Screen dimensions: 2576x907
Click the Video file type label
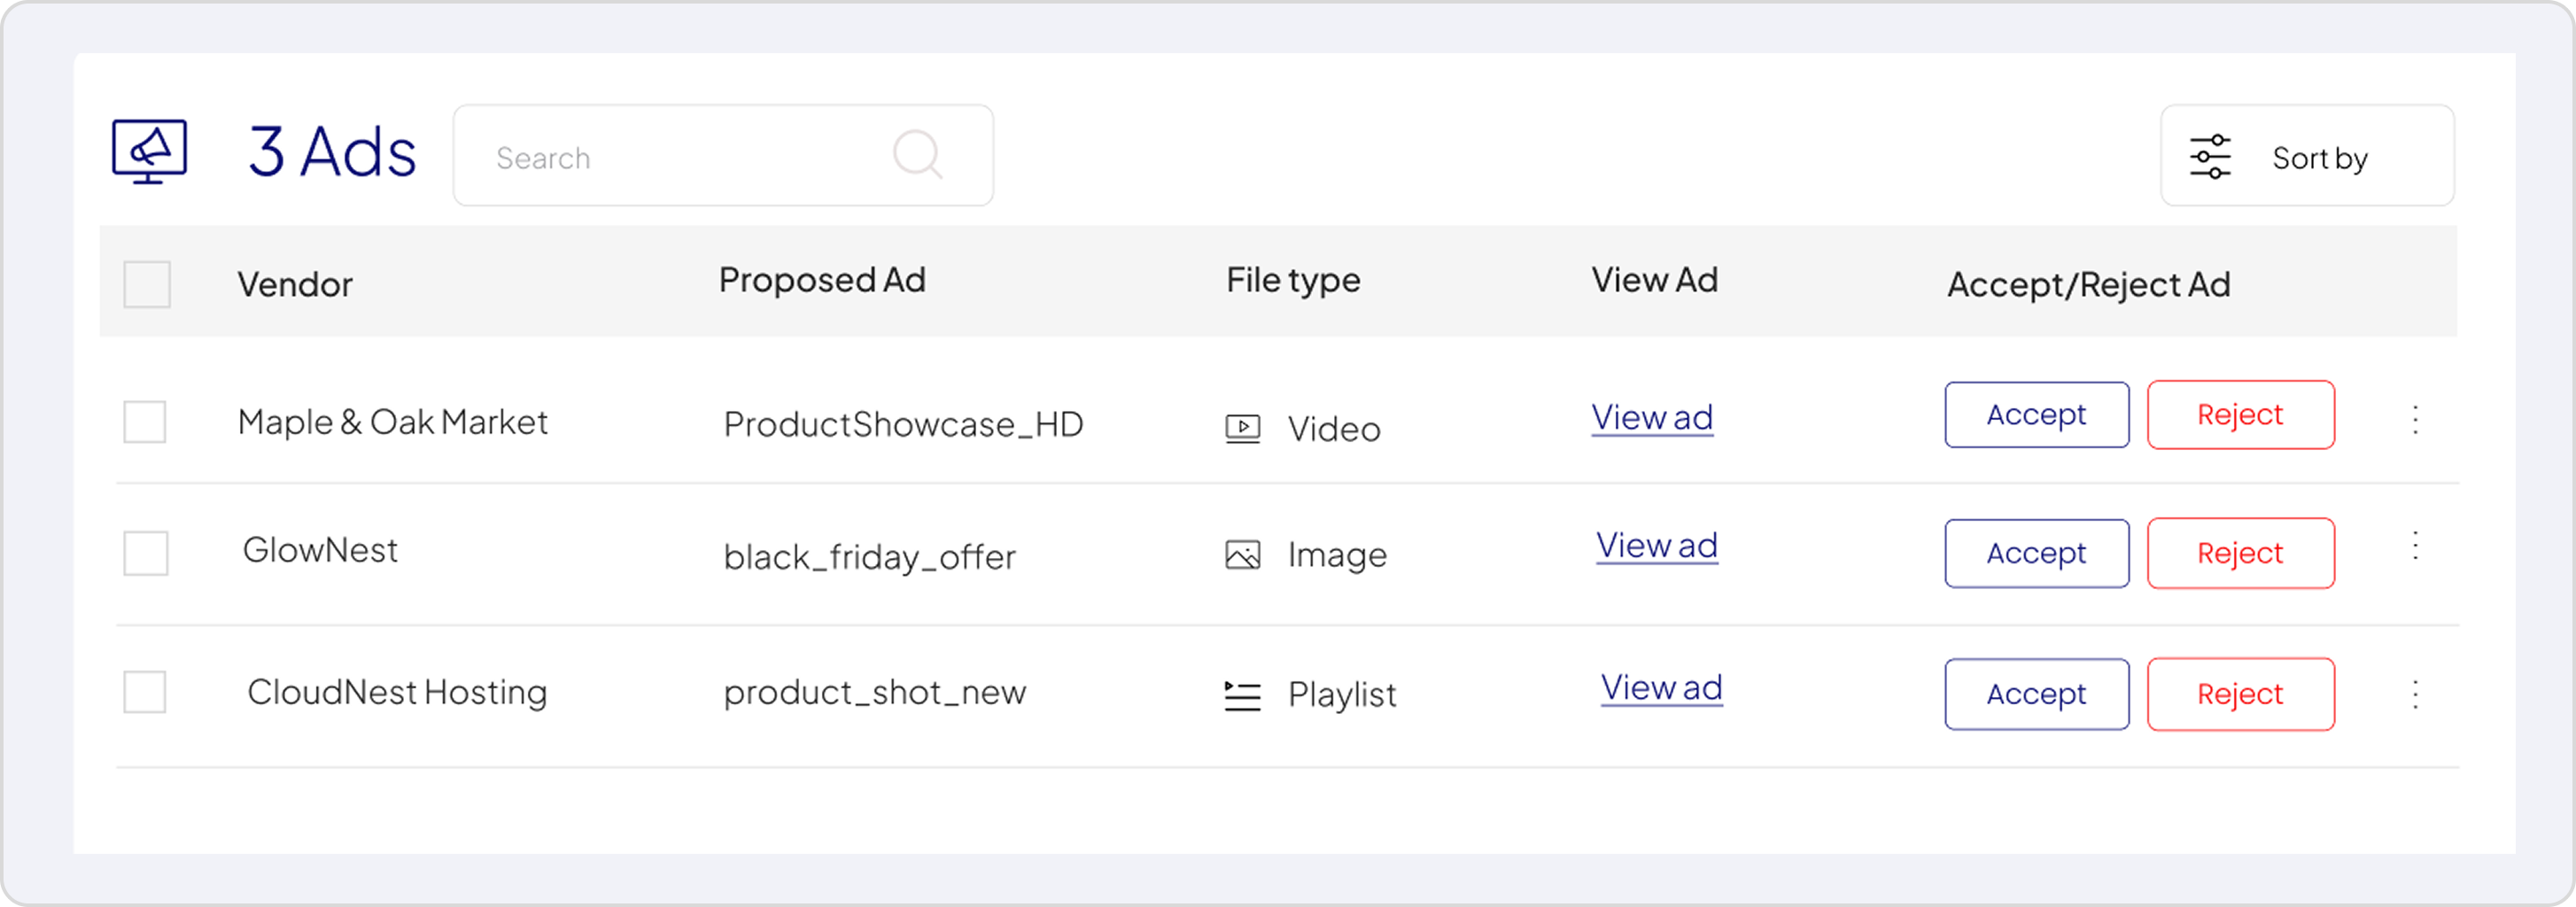pos(1334,430)
